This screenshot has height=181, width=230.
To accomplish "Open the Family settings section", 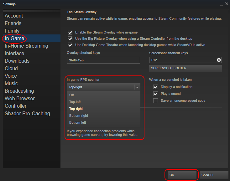I will point(32,31).
